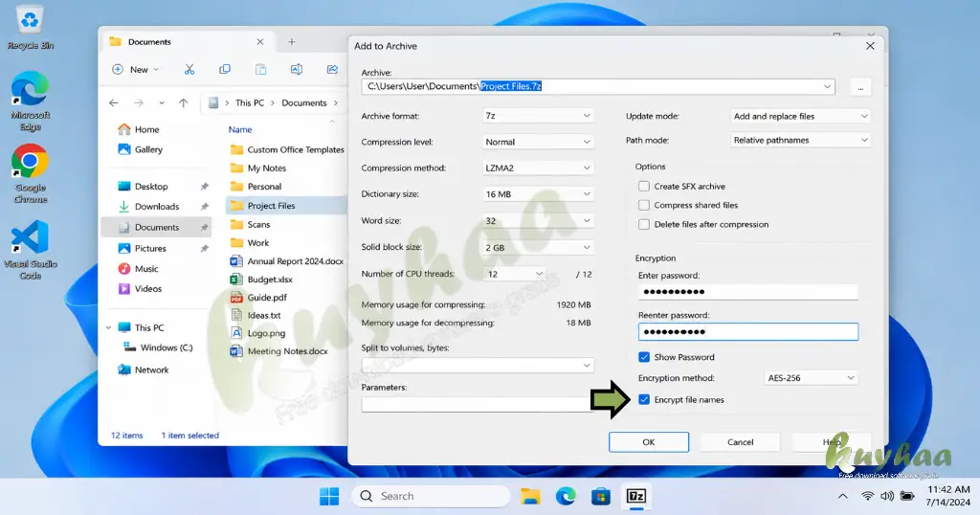Open Microsoft Edge desktop shortcut
980x515 pixels.
[30, 101]
